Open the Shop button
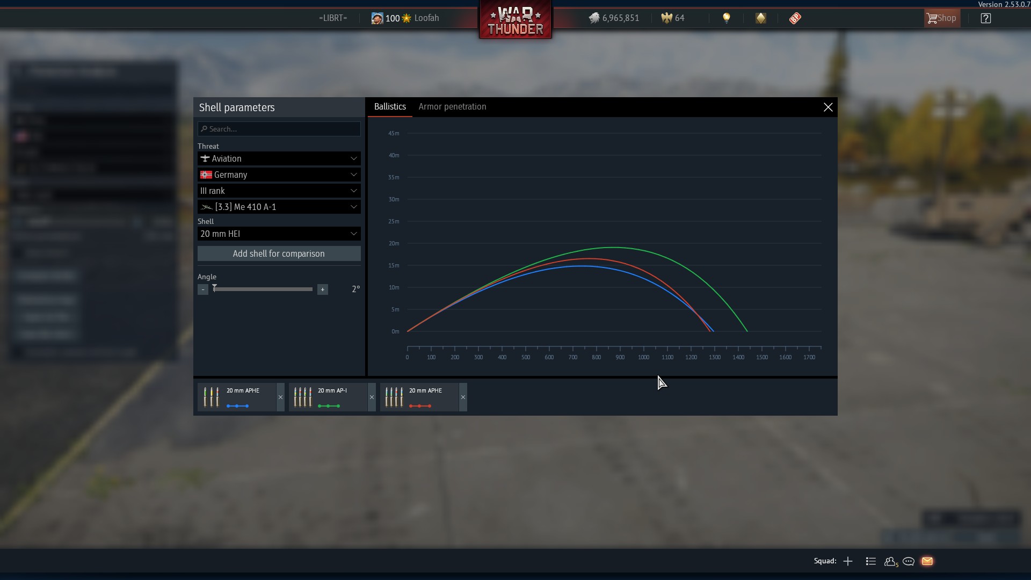 (x=942, y=18)
